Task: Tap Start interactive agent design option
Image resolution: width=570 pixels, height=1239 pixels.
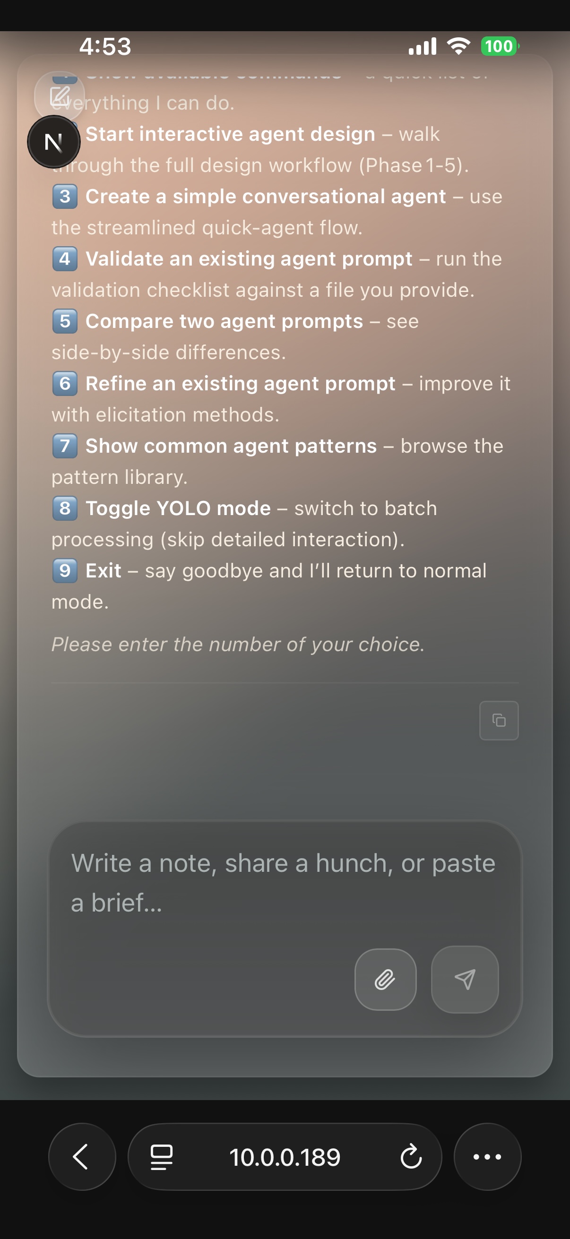Action: pyautogui.click(x=230, y=134)
